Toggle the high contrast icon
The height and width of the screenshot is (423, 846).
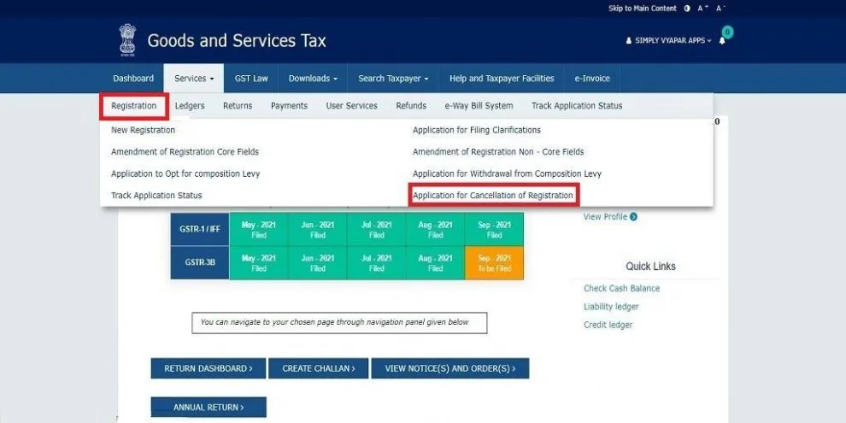pyautogui.click(x=687, y=8)
